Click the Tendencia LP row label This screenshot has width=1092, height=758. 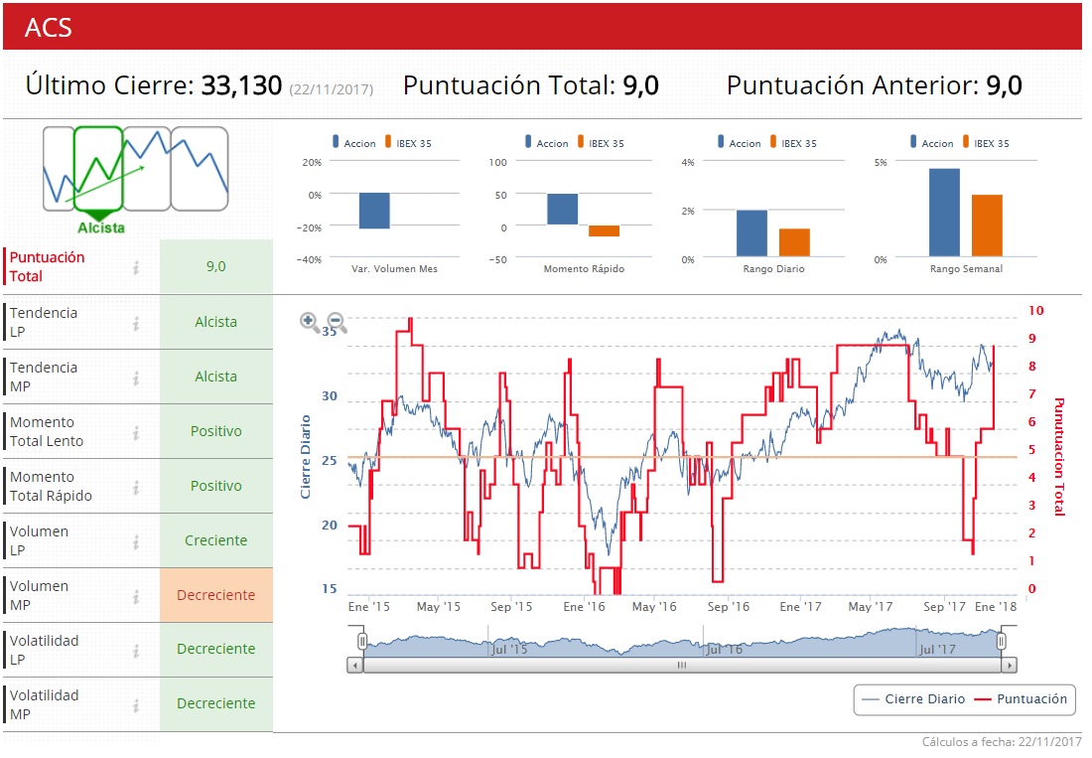coord(43,322)
